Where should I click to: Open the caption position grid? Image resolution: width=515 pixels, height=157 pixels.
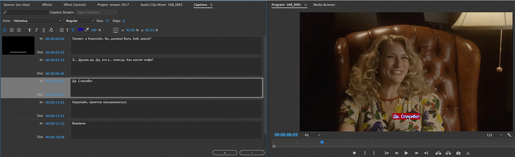[115, 30]
